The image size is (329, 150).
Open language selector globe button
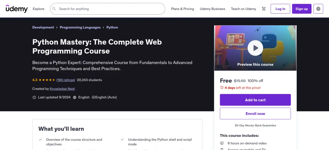318,9
